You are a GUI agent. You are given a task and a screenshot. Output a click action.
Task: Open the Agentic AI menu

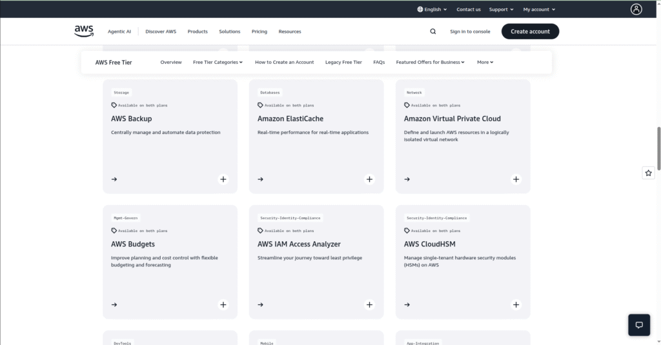[119, 32]
